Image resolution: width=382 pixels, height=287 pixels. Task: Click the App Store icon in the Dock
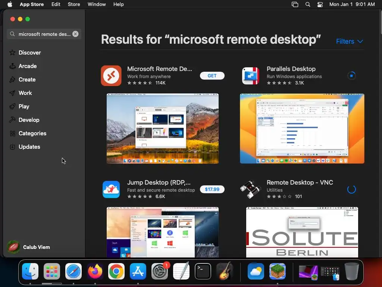pyautogui.click(x=138, y=271)
